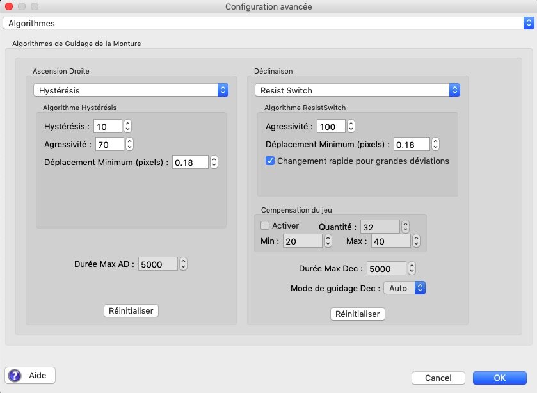Click the stepper beside Durée Max AD

(184, 264)
